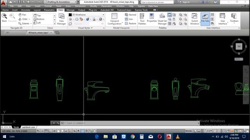The height and width of the screenshot is (140, 250).
Task: Open Viewport Configuration
Action: pyautogui.click(x=114, y=19)
